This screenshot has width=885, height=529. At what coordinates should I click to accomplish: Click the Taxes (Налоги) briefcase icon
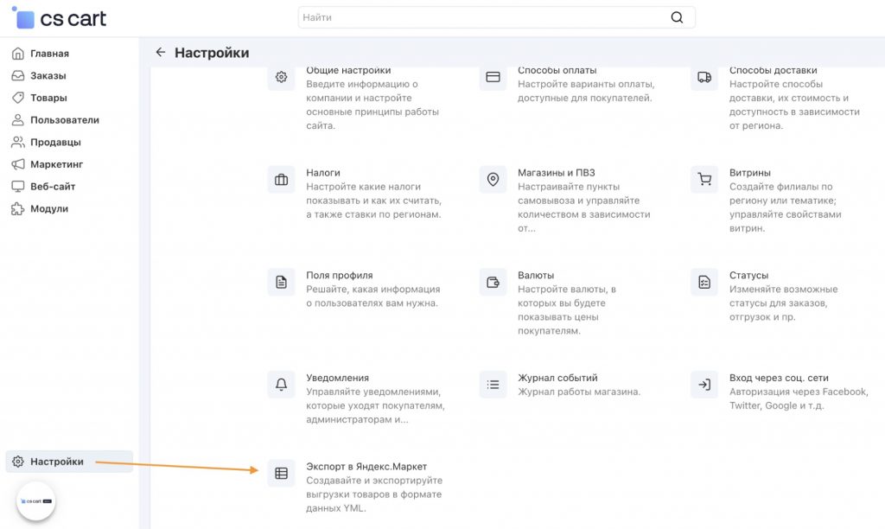[x=281, y=180]
